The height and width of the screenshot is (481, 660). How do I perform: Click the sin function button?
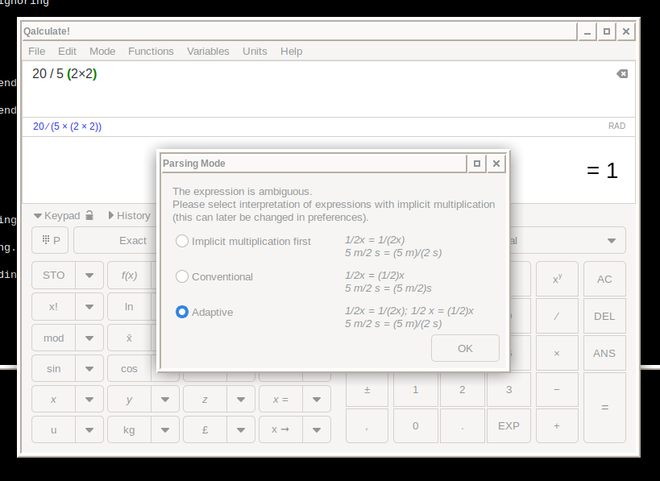click(53, 369)
